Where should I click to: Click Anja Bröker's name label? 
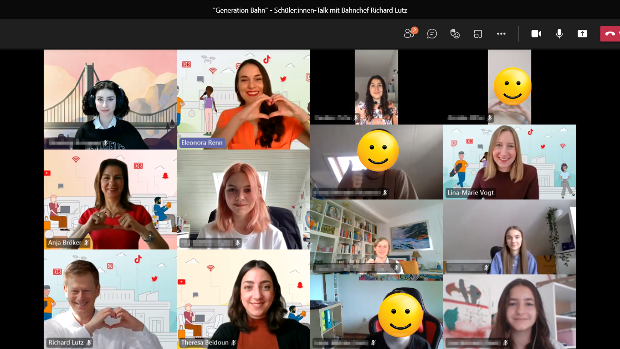(65, 243)
